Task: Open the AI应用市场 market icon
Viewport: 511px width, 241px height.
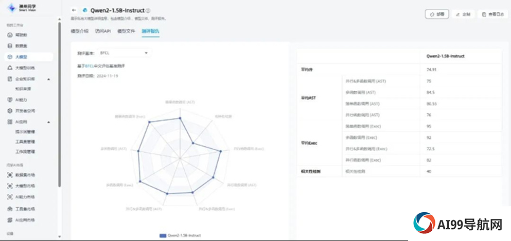Action: 10,220
